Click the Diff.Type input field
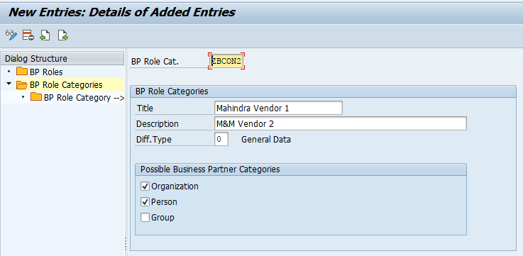This screenshot has width=523, height=256. click(221, 139)
